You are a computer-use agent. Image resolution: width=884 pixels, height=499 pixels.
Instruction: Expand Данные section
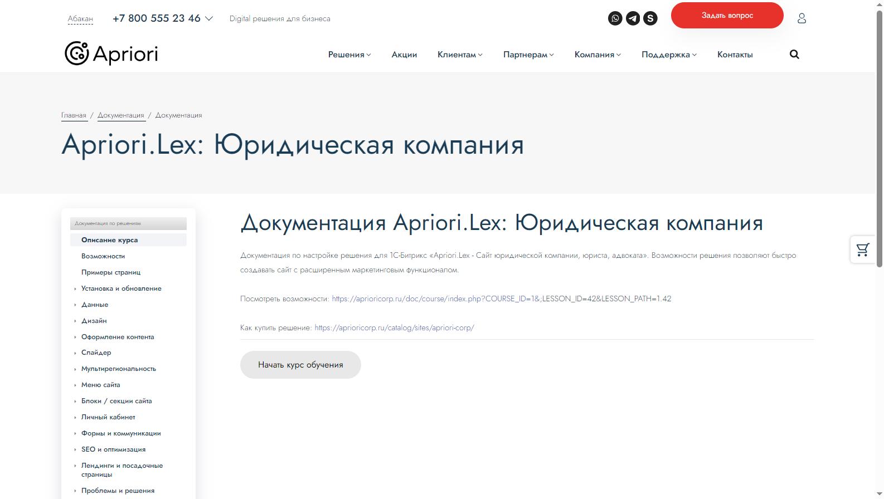pos(95,305)
